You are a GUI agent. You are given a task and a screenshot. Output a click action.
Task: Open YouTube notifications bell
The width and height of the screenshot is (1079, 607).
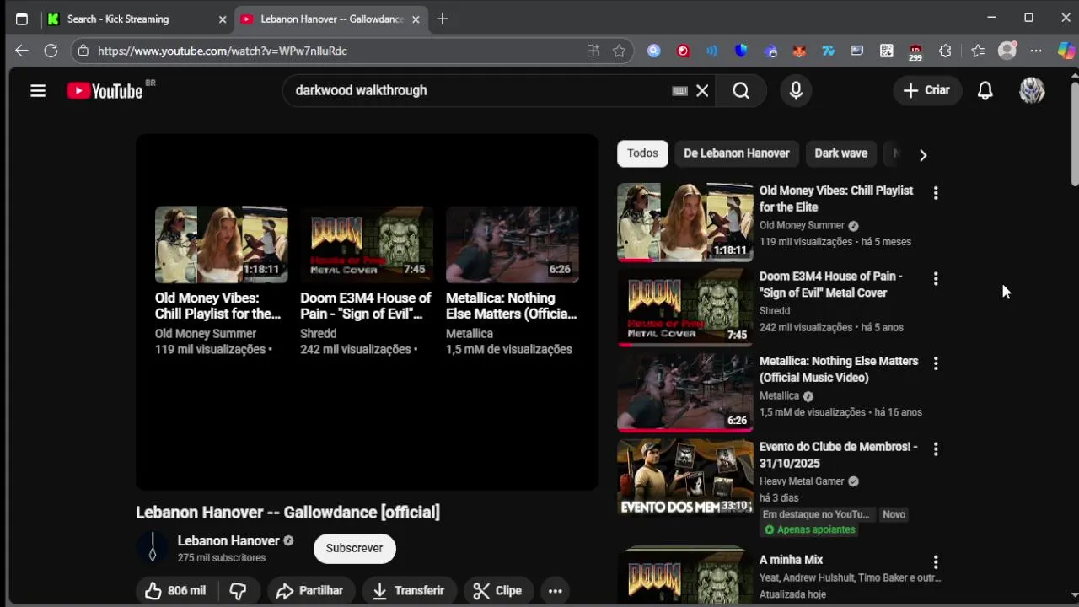(x=985, y=90)
